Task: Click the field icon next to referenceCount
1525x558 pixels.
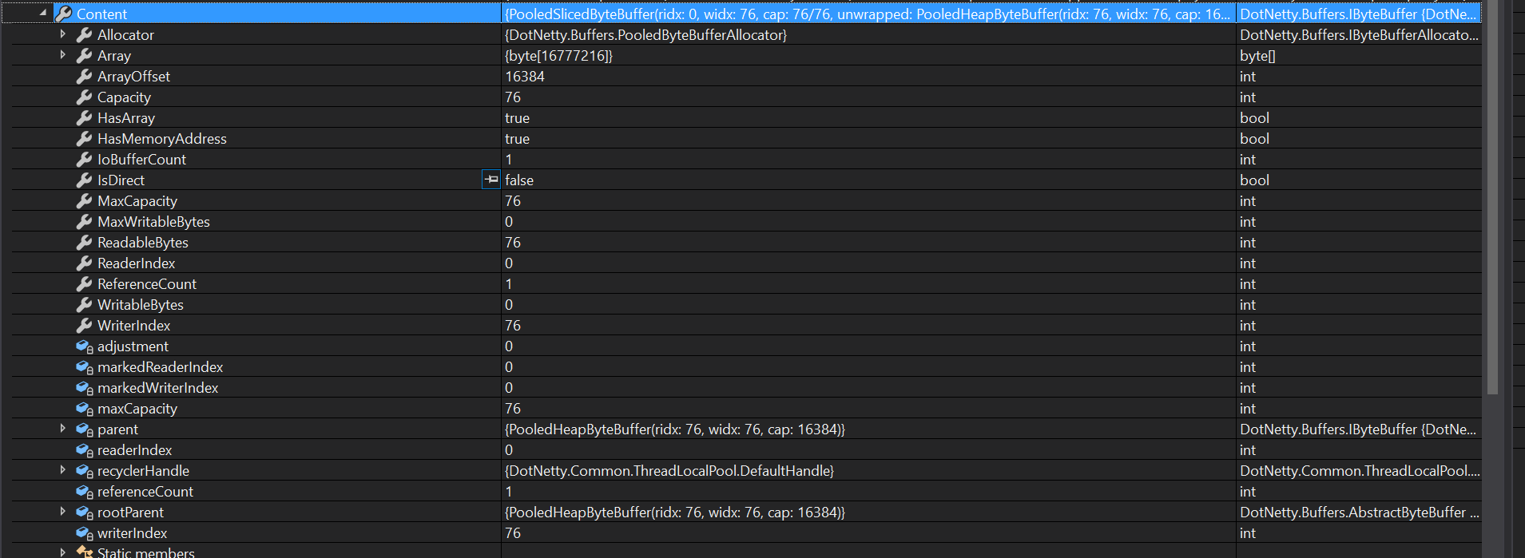Action: pyautogui.click(x=85, y=491)
